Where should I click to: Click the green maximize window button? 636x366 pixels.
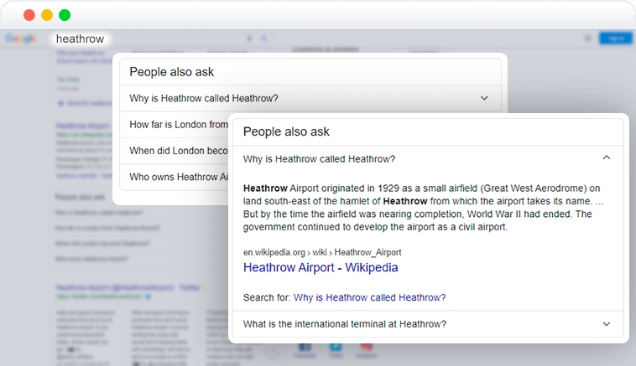(x=65, y=15)
